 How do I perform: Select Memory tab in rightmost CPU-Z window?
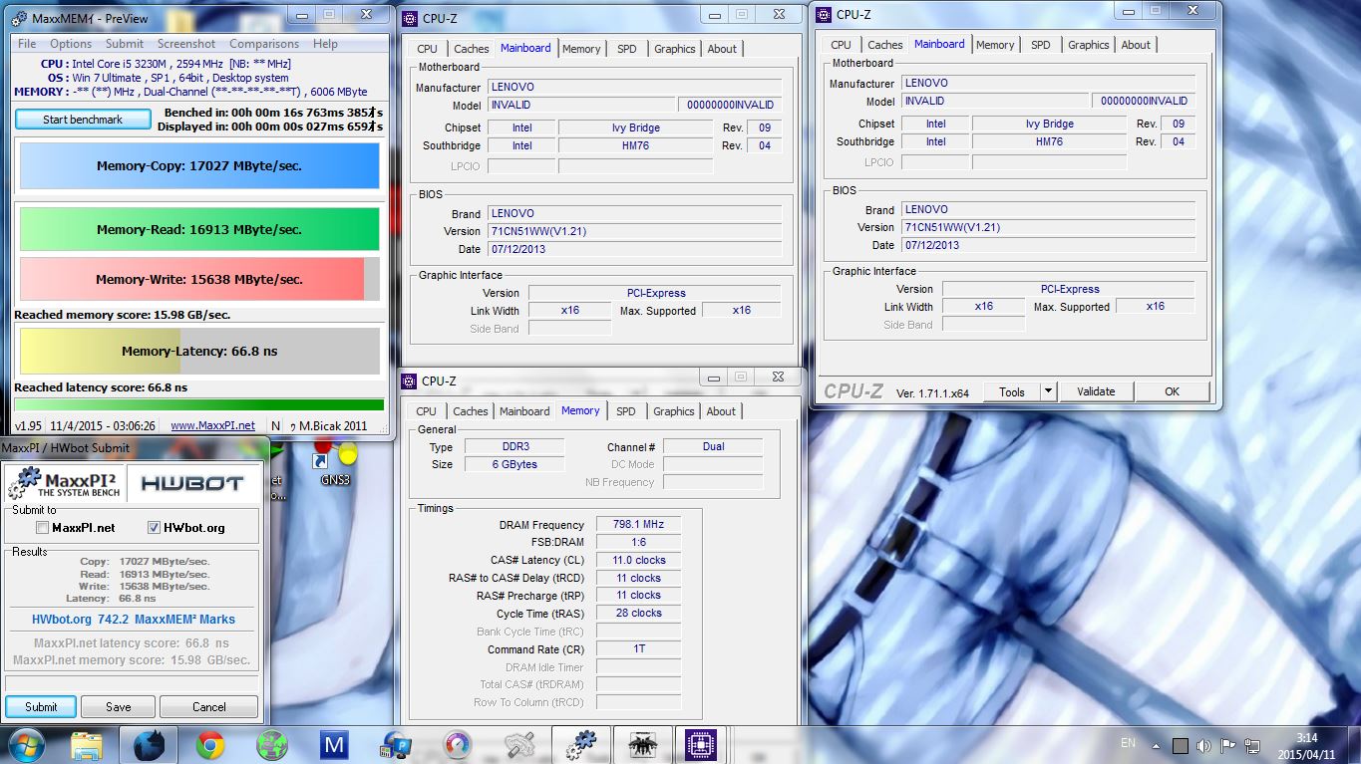tap(995, 45)
